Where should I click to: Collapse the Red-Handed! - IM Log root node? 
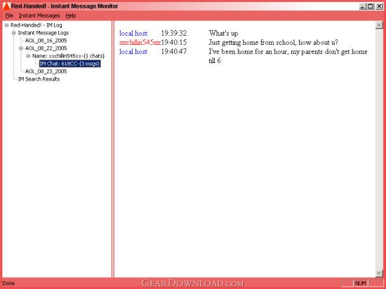click(6, 25)
